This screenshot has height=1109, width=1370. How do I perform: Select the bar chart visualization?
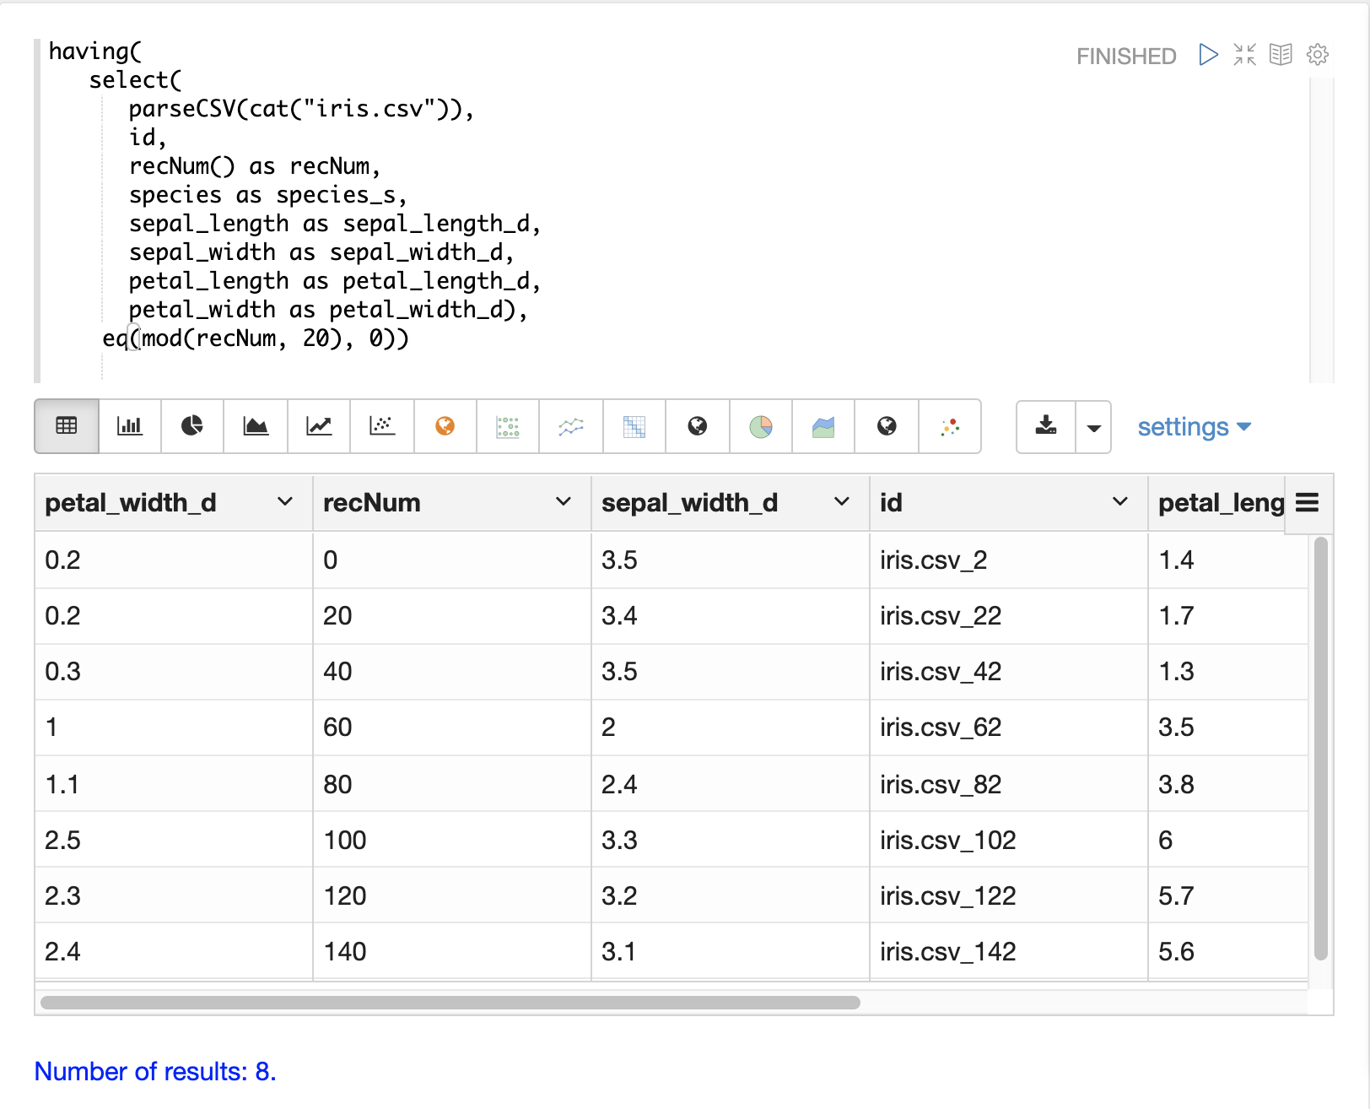tap(130, 426)
